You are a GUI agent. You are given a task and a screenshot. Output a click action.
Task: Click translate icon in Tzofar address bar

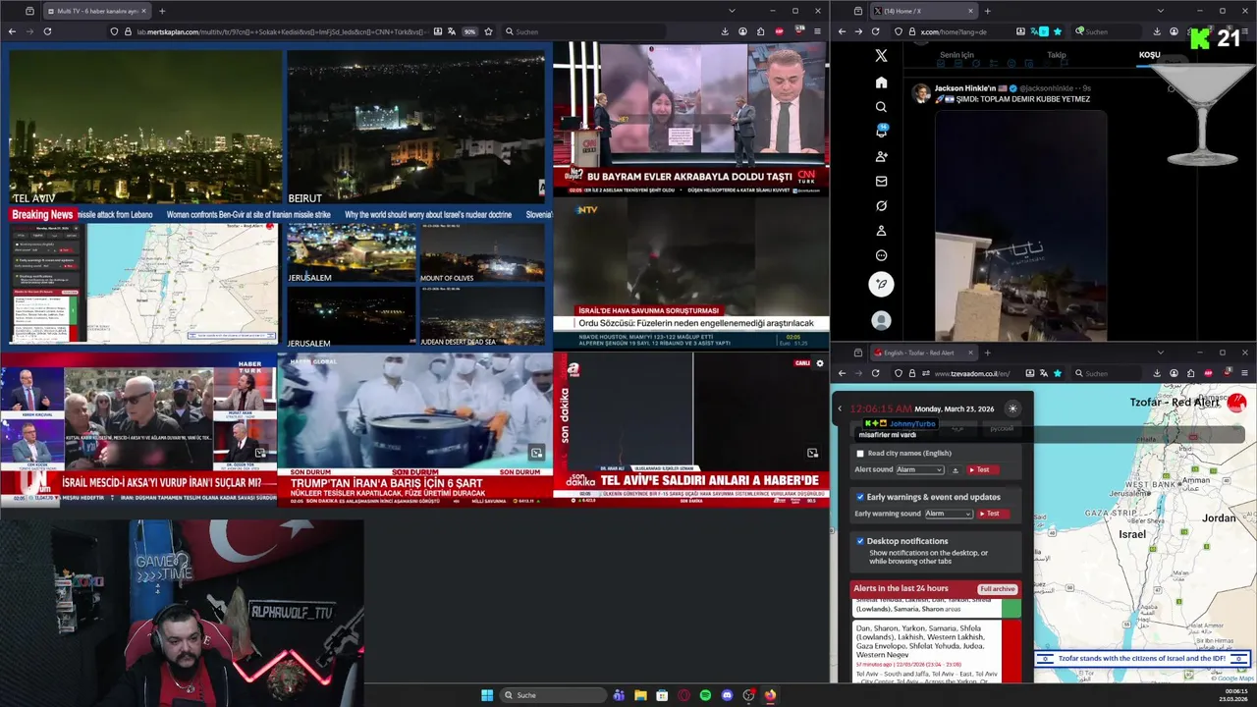click(x=1043, y=373)
